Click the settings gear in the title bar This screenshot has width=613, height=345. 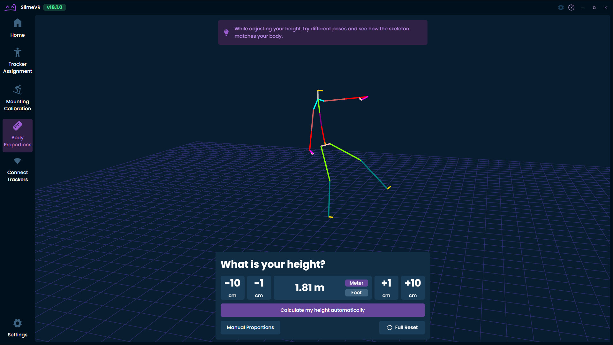561,7
